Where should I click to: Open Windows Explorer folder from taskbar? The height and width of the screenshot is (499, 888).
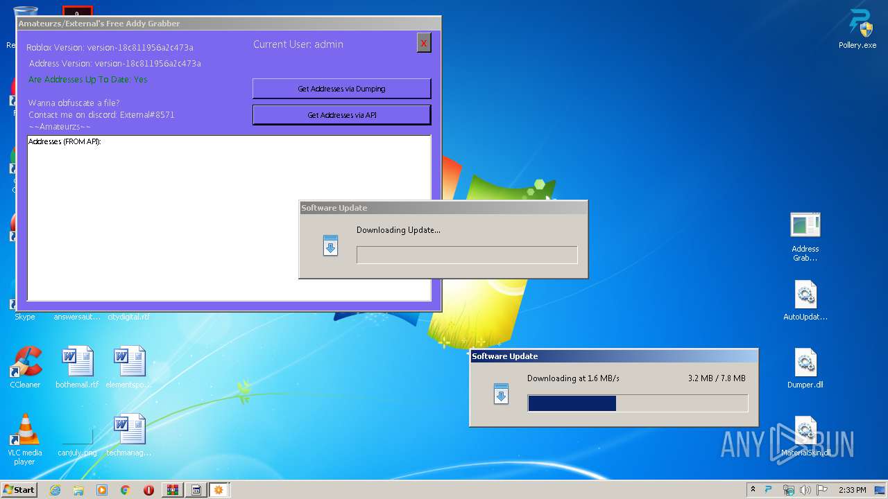pos(78,490)
